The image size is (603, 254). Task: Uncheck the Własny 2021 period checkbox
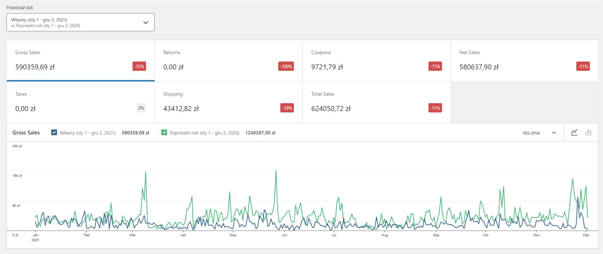tap(54, 133)
